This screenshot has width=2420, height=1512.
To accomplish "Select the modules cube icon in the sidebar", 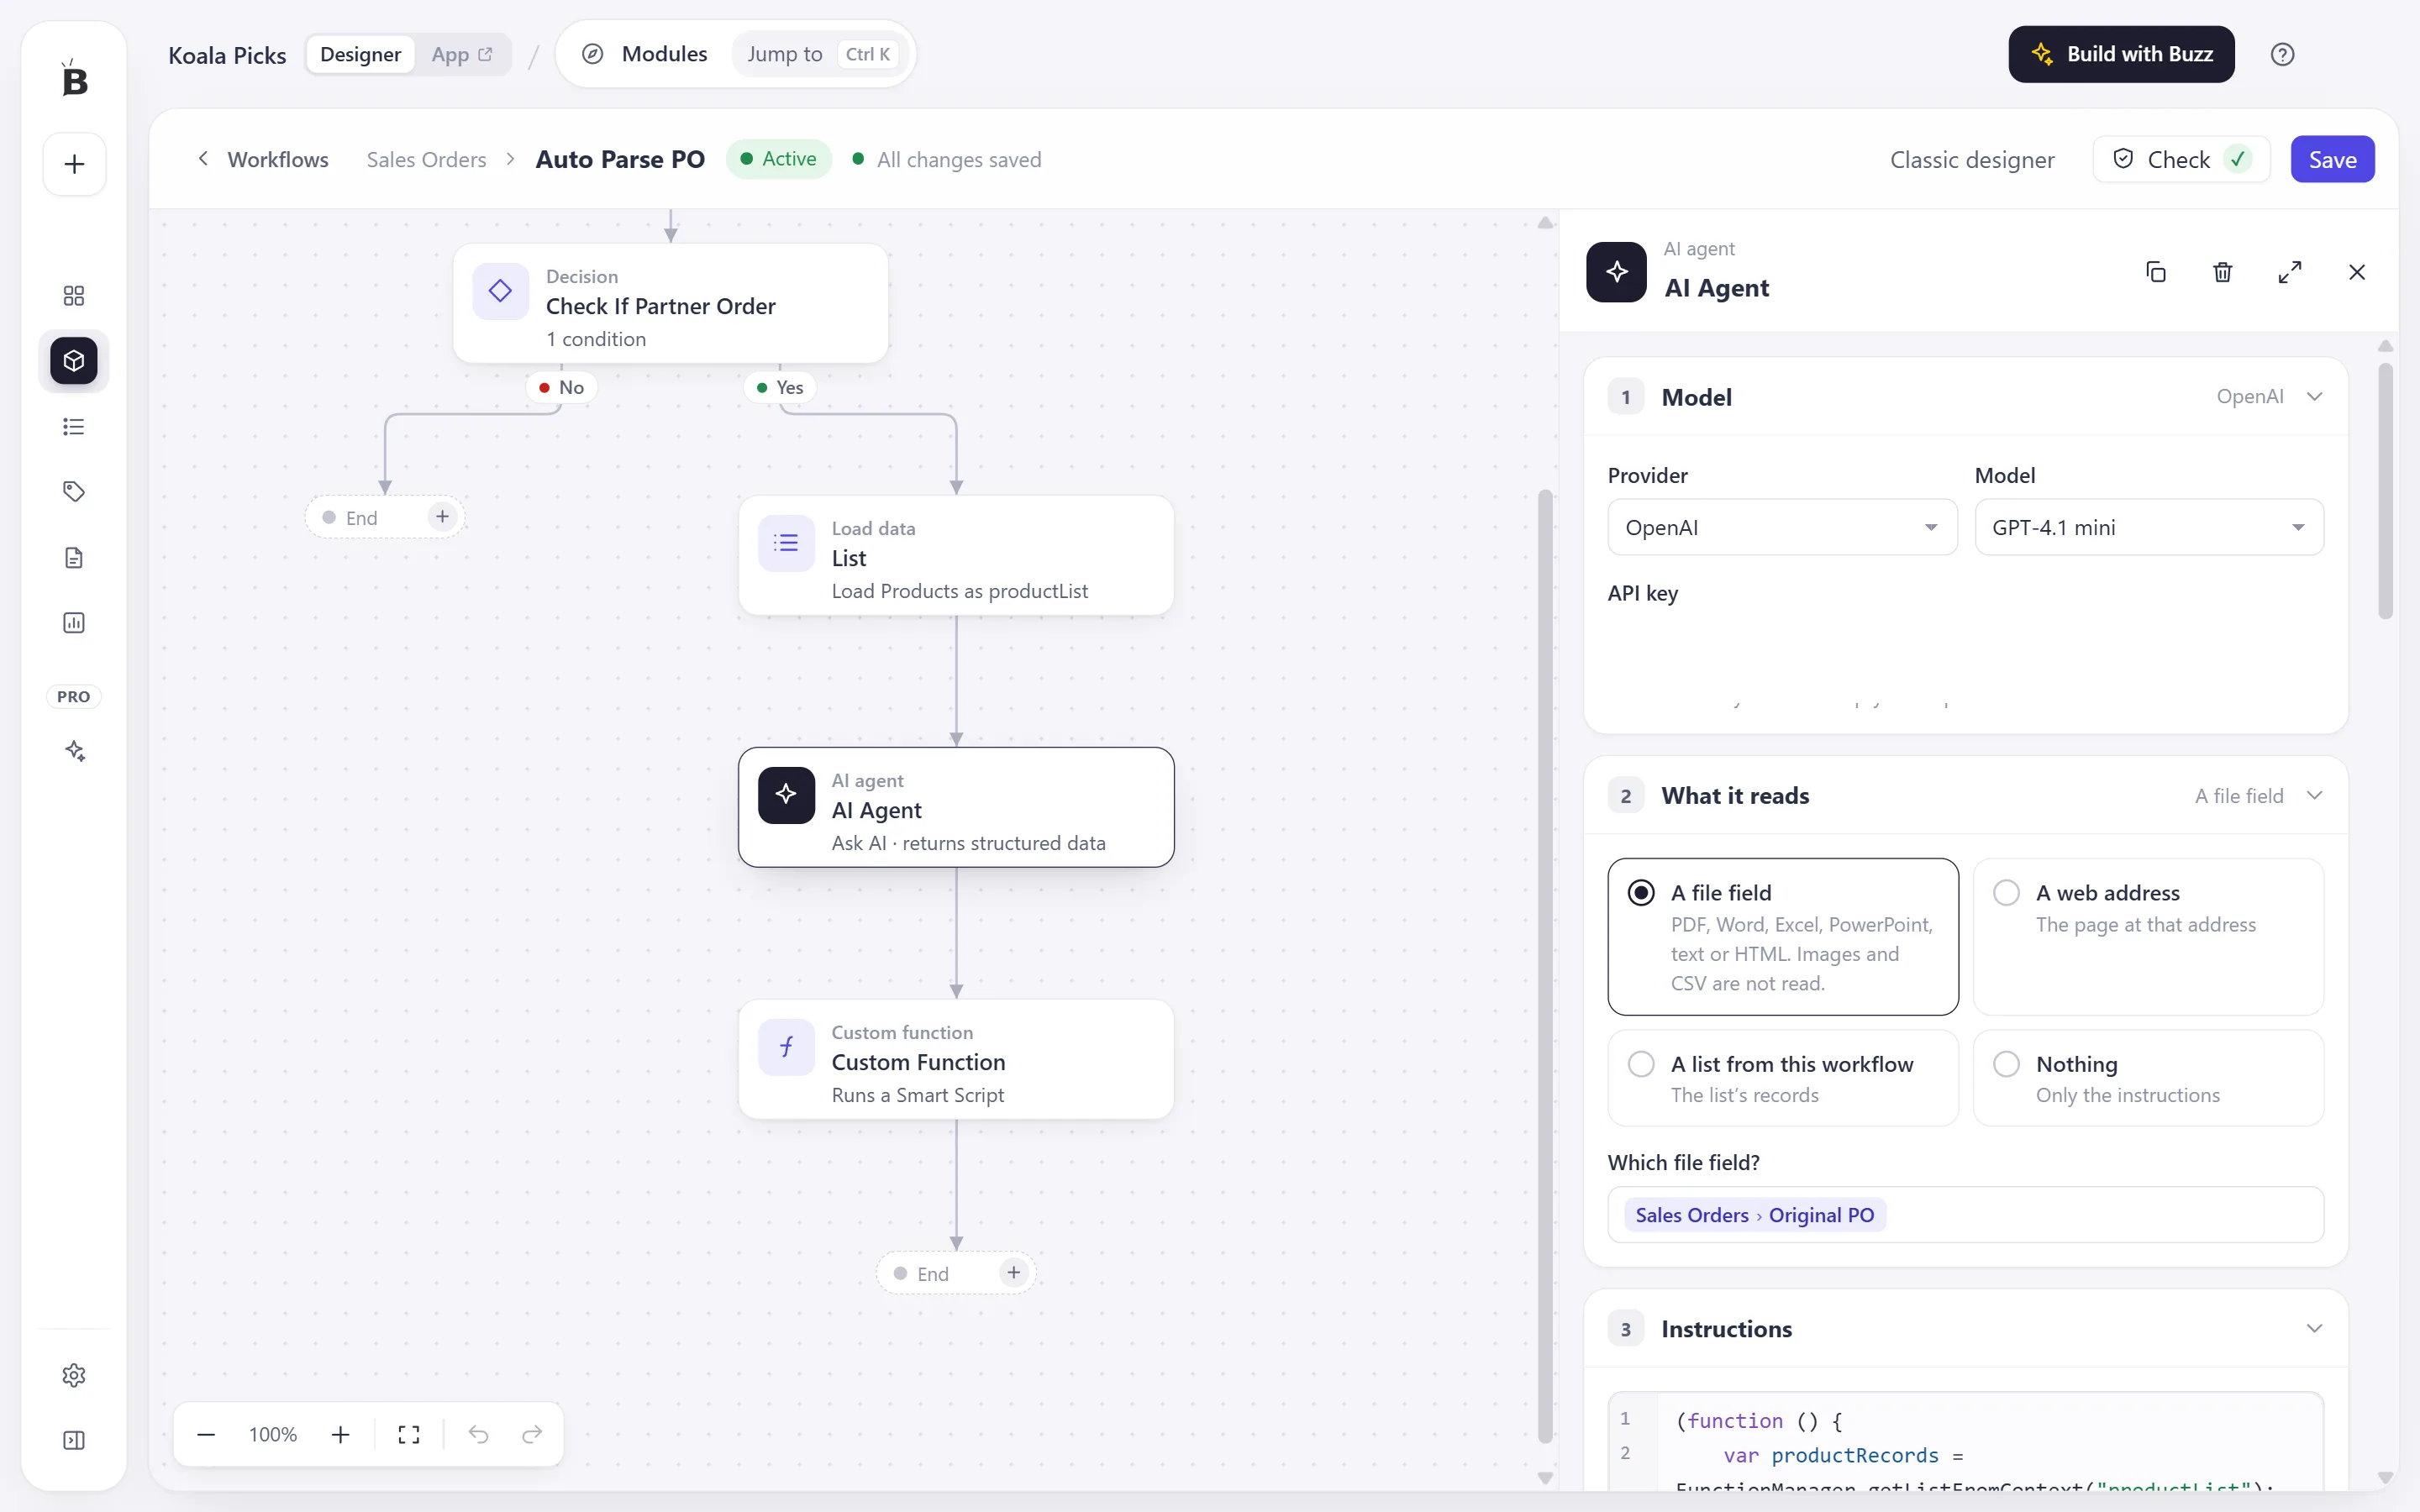I will pyautogui.click(x=74, y=360).
